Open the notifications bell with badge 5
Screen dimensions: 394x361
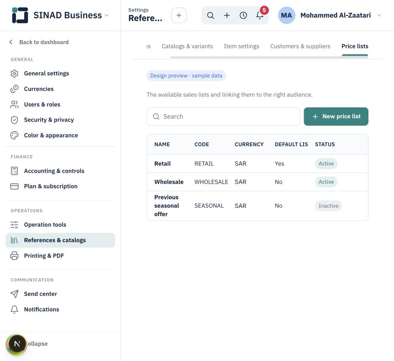click(x=260, y=15)
